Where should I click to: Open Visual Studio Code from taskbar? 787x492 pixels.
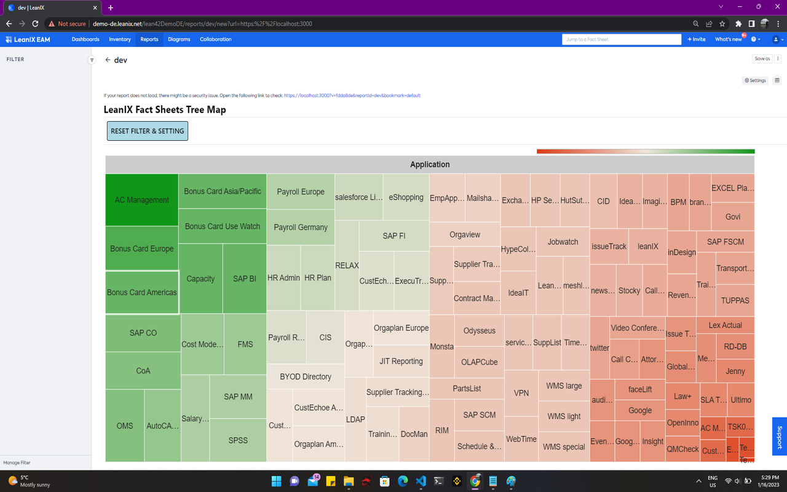421,481
